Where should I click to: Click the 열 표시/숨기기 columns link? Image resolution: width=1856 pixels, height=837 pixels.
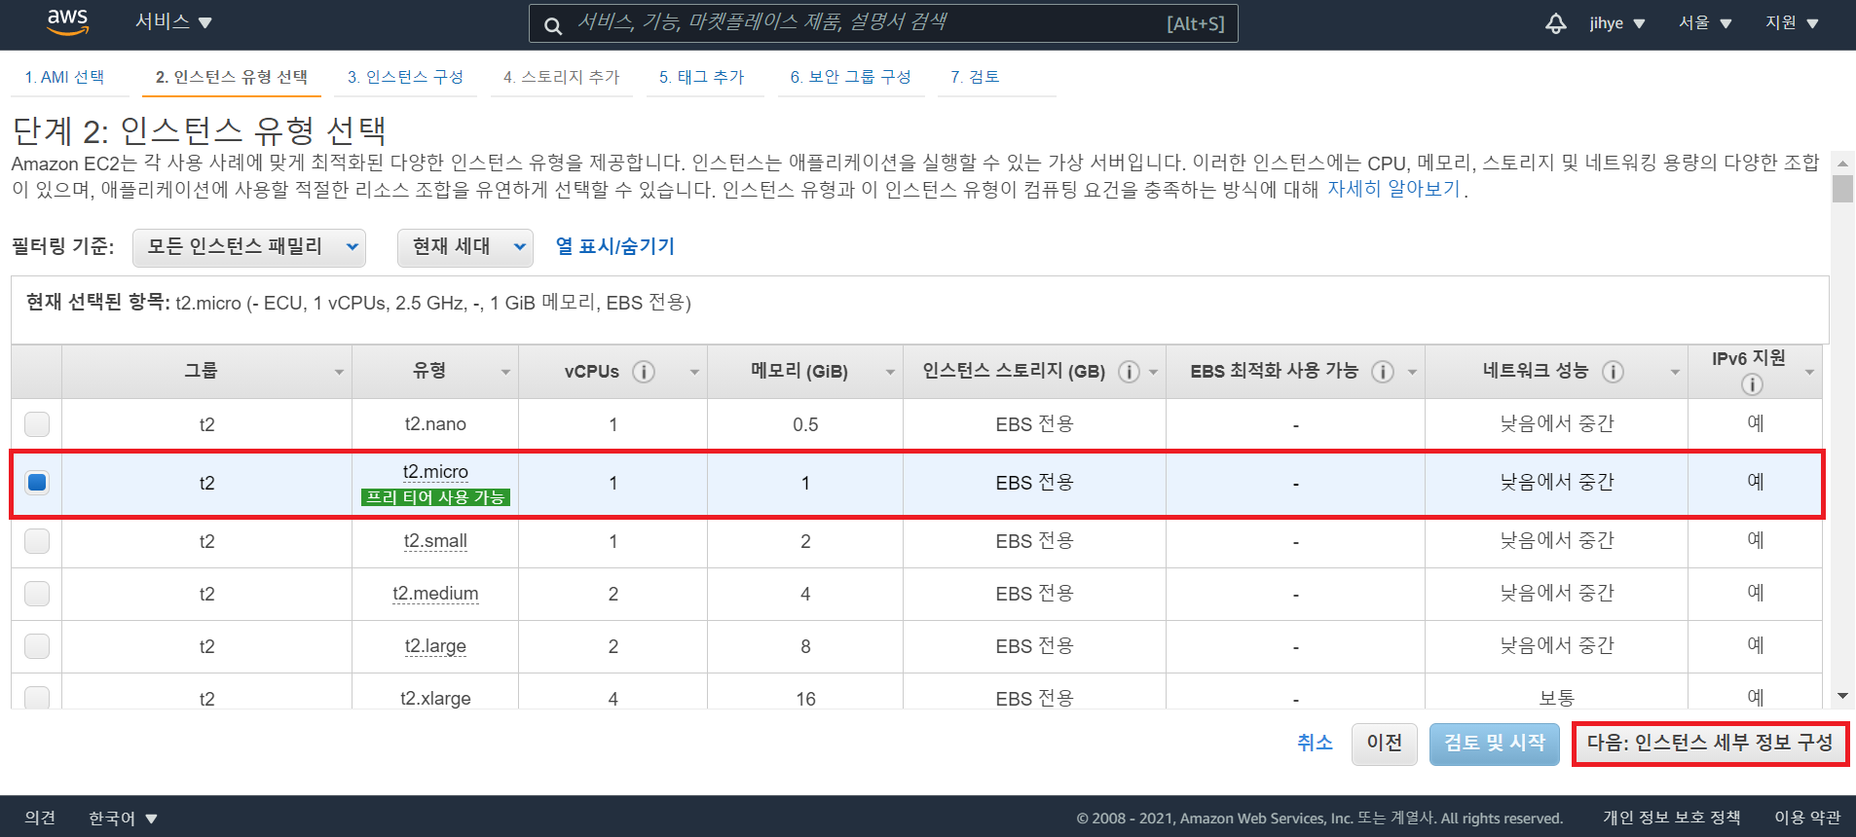point(614,246)
